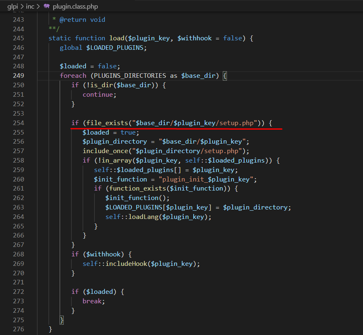Select the function name "load" on line 245
Screen dimensions: 363x335
pos(116,38)
